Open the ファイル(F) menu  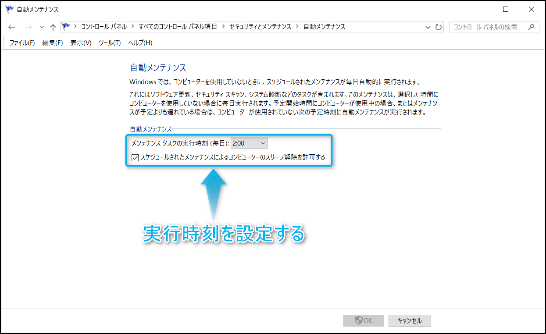point(22,43)
